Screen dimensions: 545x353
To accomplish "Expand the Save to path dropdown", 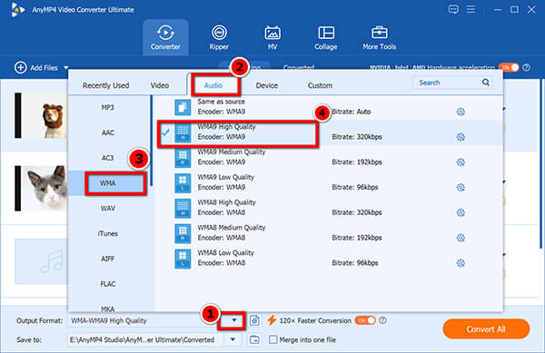I will tap(233, 339).
